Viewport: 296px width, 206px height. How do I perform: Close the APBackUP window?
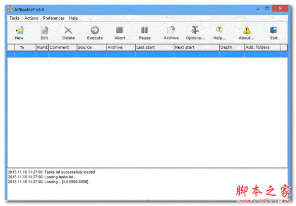click(x=280, y=8)
